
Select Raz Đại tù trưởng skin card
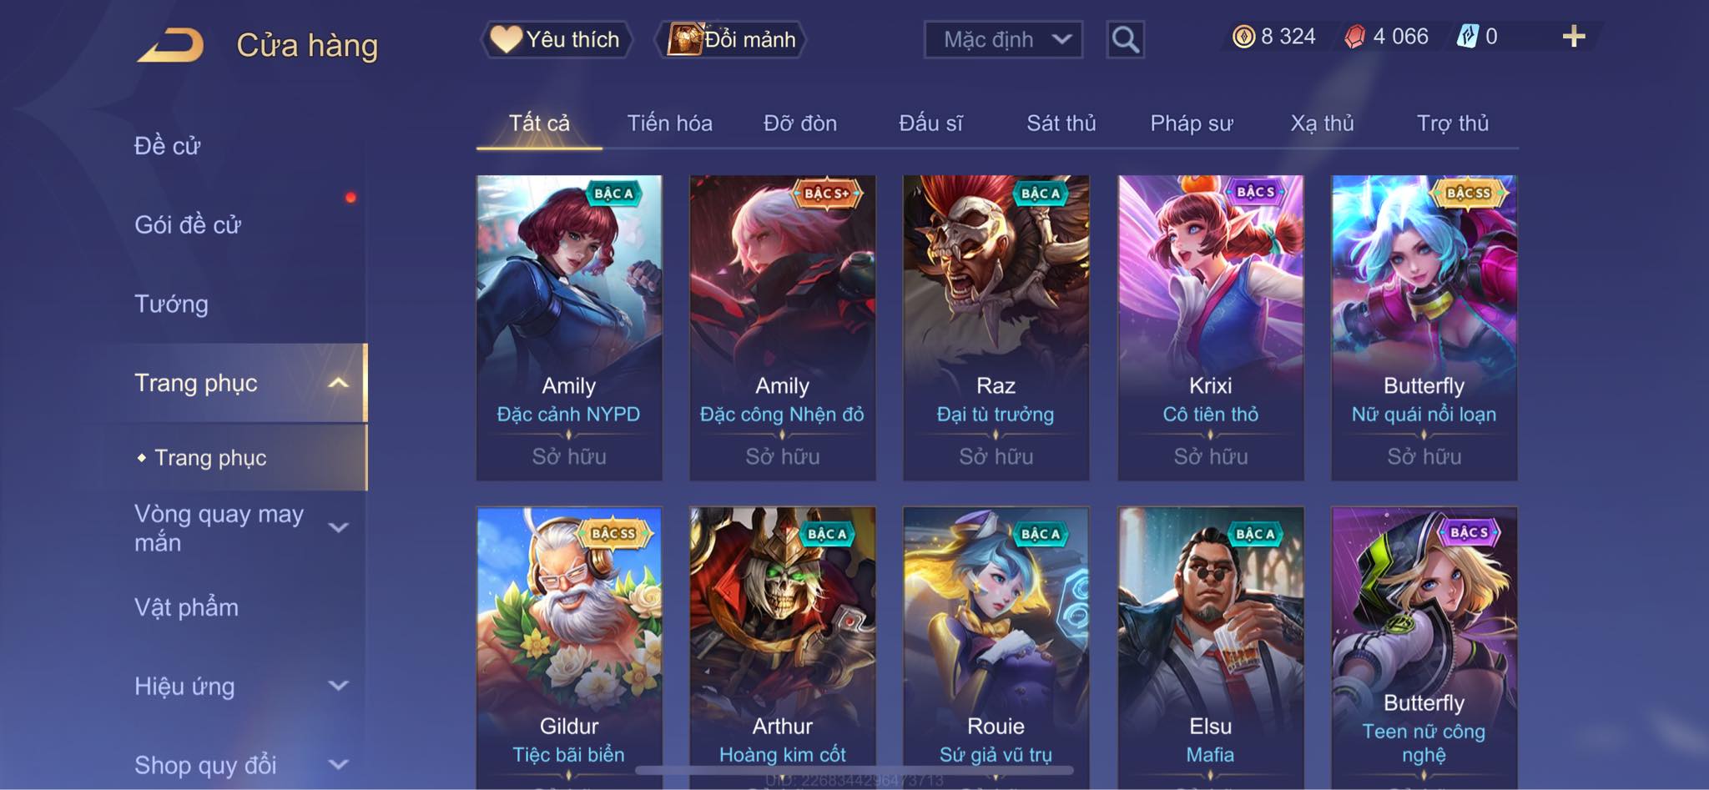point(996,327)
